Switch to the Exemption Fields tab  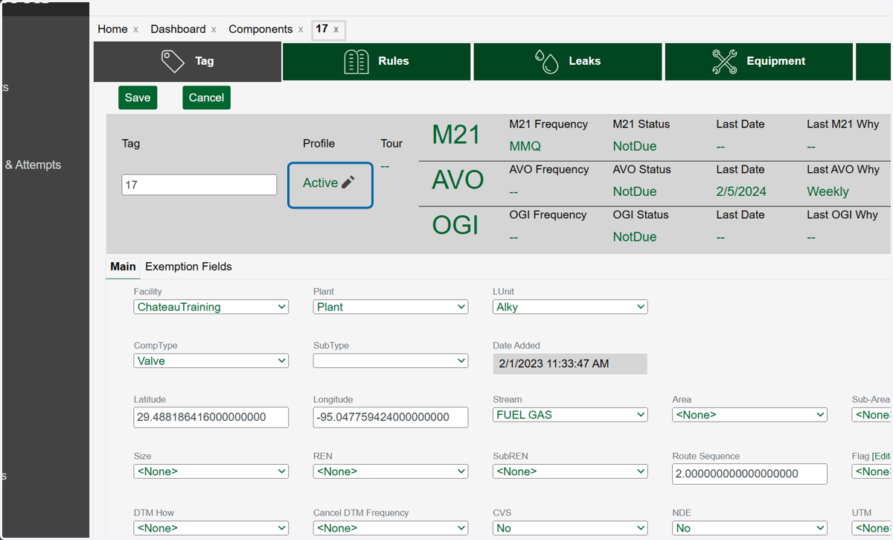click(x=188, y=267)
